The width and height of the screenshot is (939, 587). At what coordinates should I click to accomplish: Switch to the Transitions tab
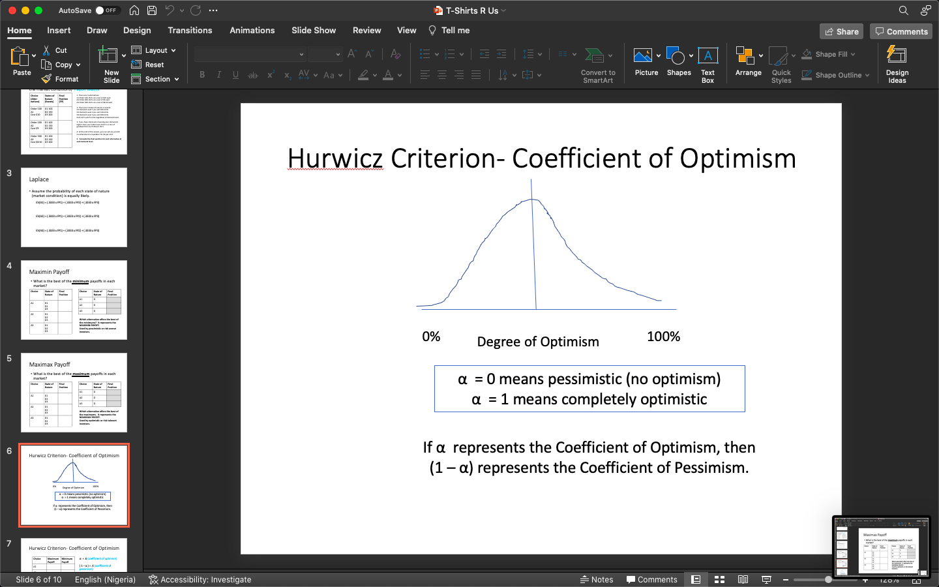point(190,30)
